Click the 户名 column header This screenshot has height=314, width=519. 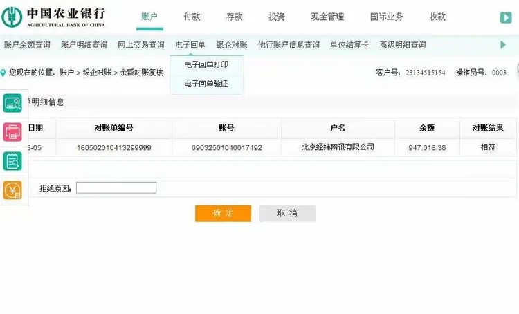(x=338, y=128)
